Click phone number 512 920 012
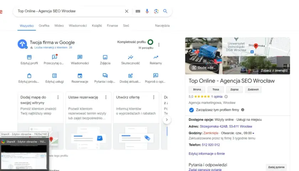Viewport: 299px width, 171px height. coord(211,145)
